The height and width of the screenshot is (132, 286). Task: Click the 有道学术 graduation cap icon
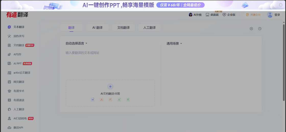(9, 91)
